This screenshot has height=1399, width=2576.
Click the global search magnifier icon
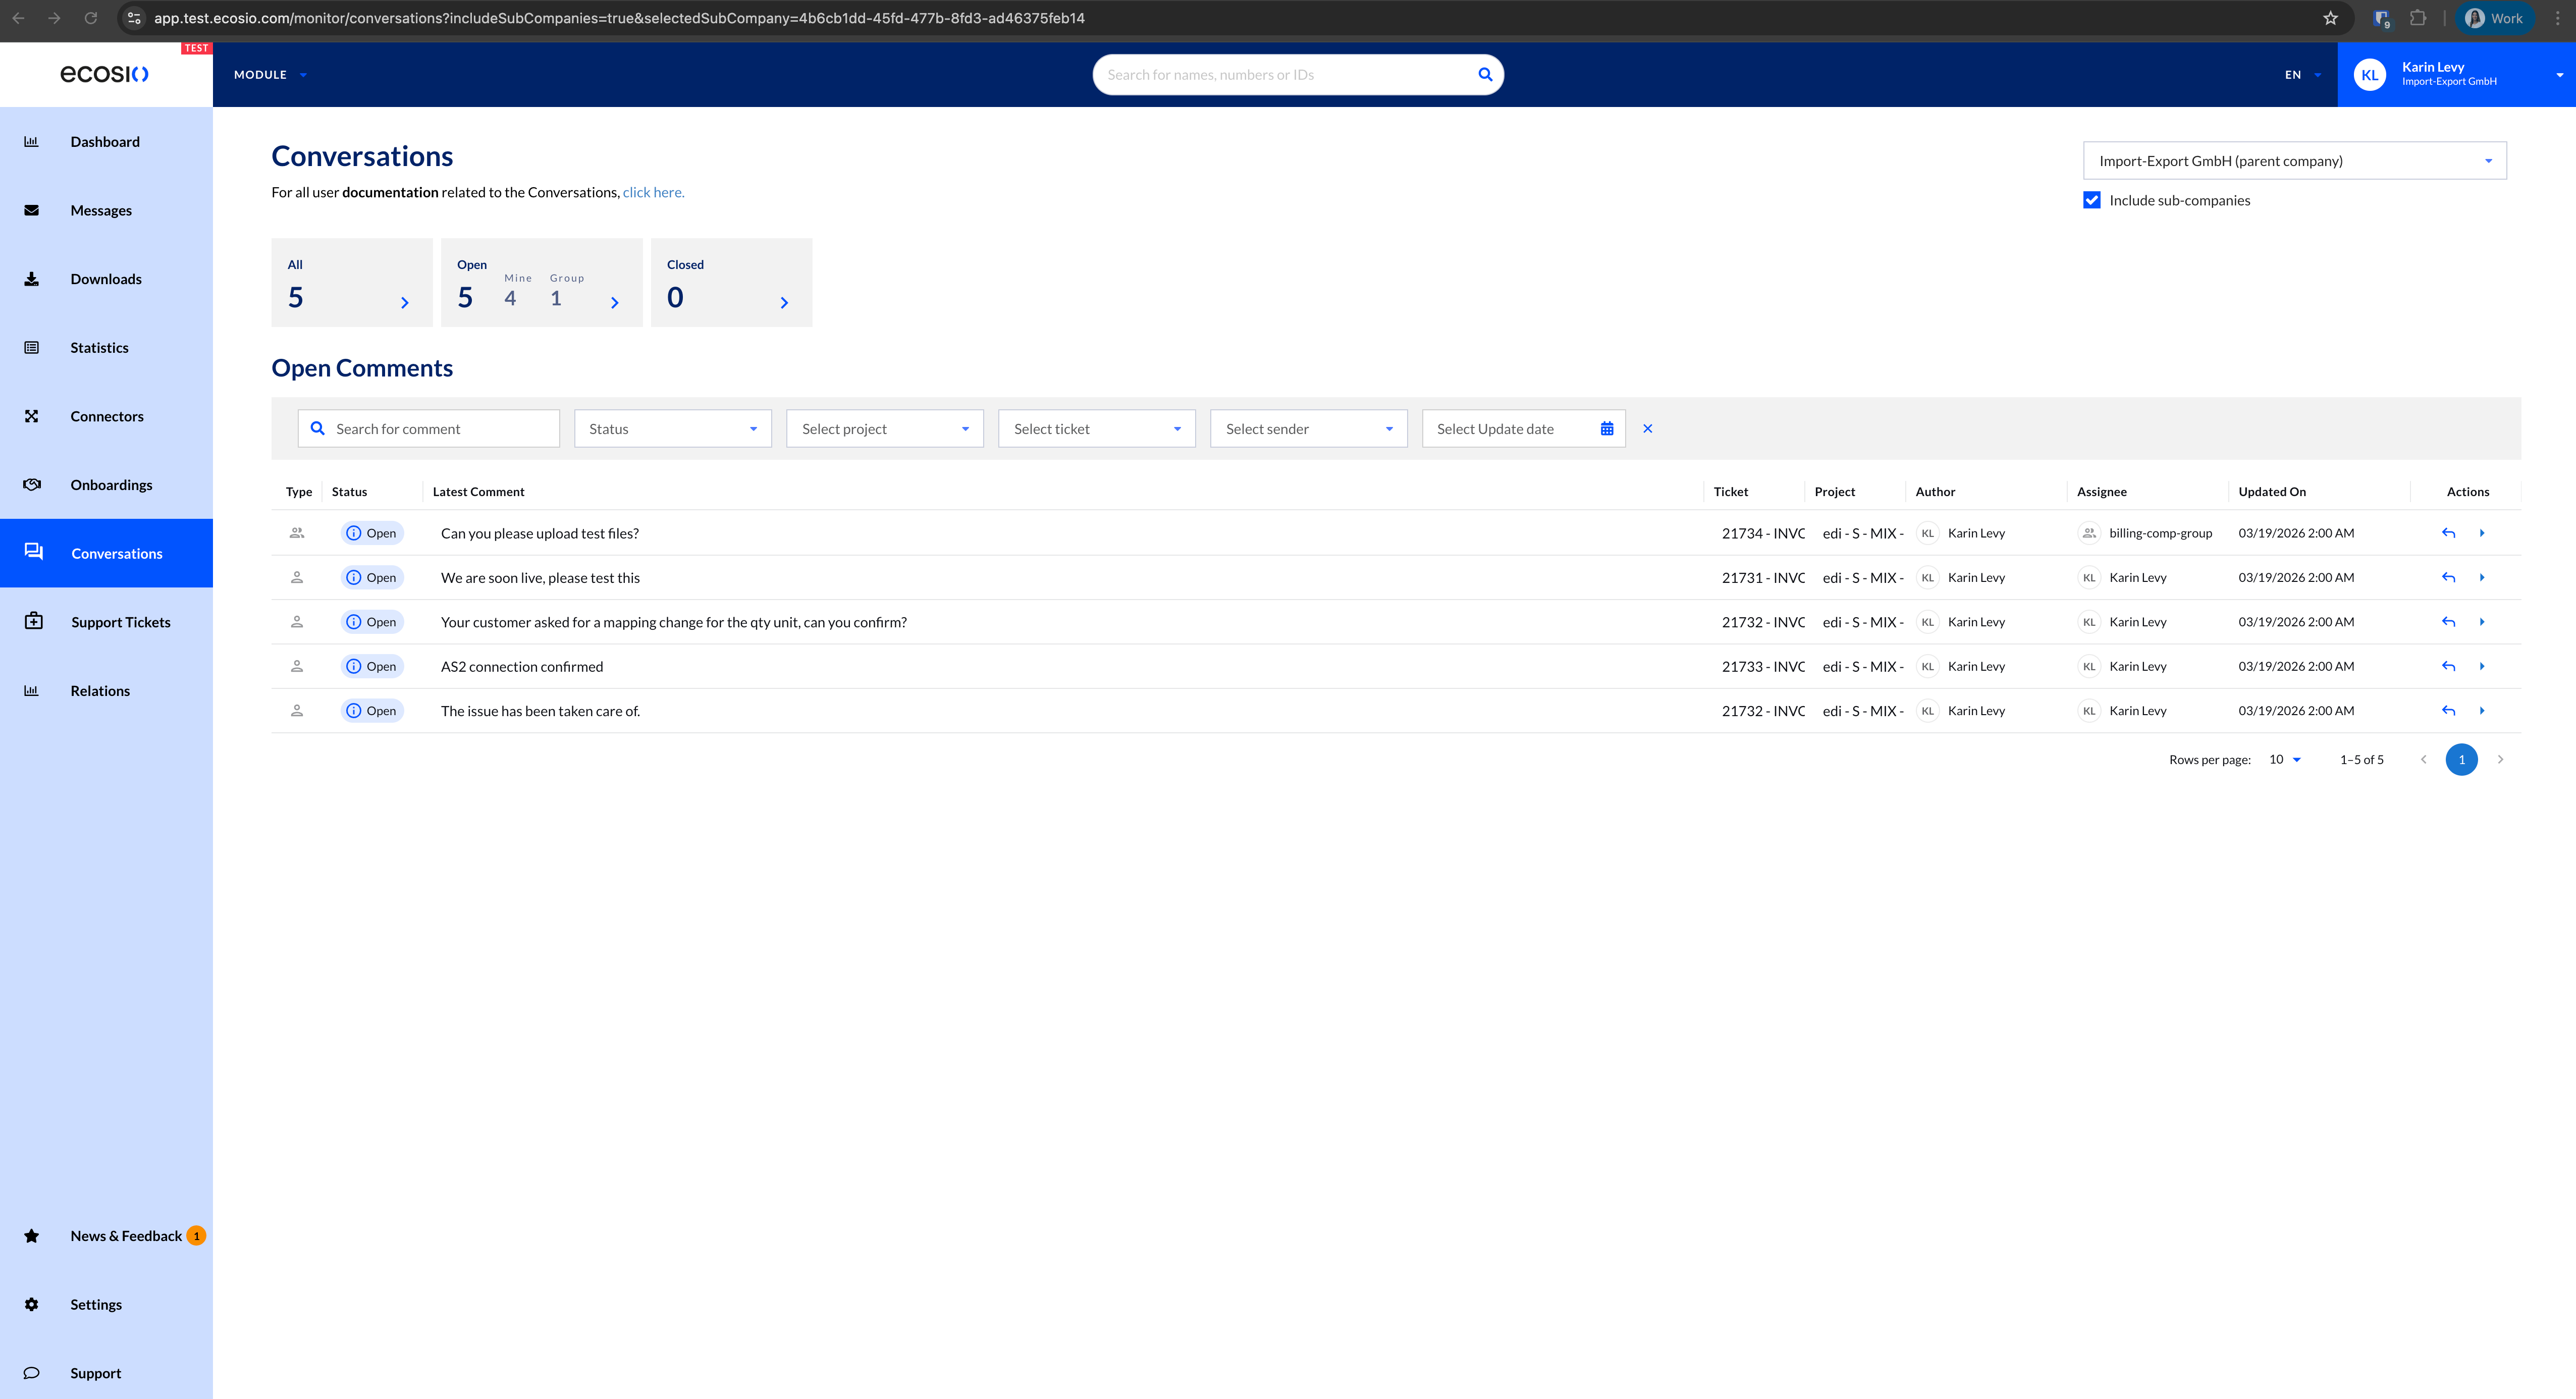pos(1485,74)
